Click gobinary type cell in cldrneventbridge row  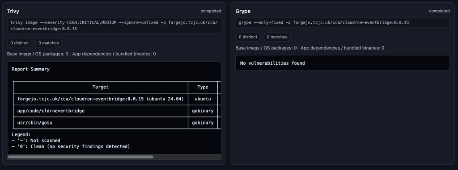(203, 111)
